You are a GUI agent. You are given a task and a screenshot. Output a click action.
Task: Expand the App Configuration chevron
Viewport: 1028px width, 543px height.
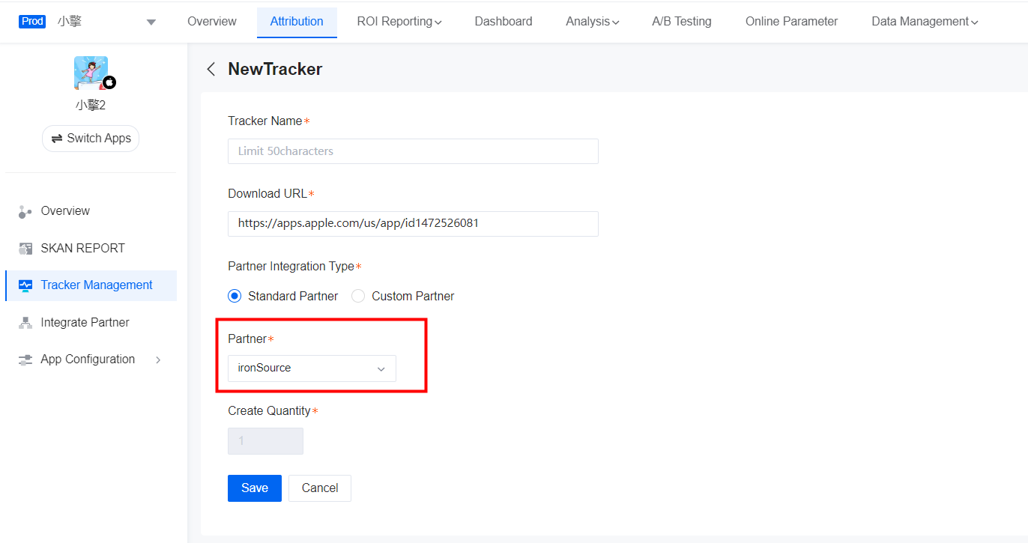(x=157, y=359)
